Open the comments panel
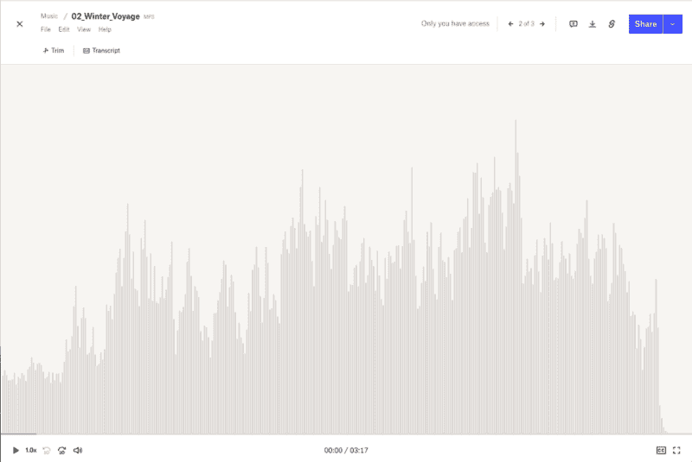692x462 pixels. point(573,24)
